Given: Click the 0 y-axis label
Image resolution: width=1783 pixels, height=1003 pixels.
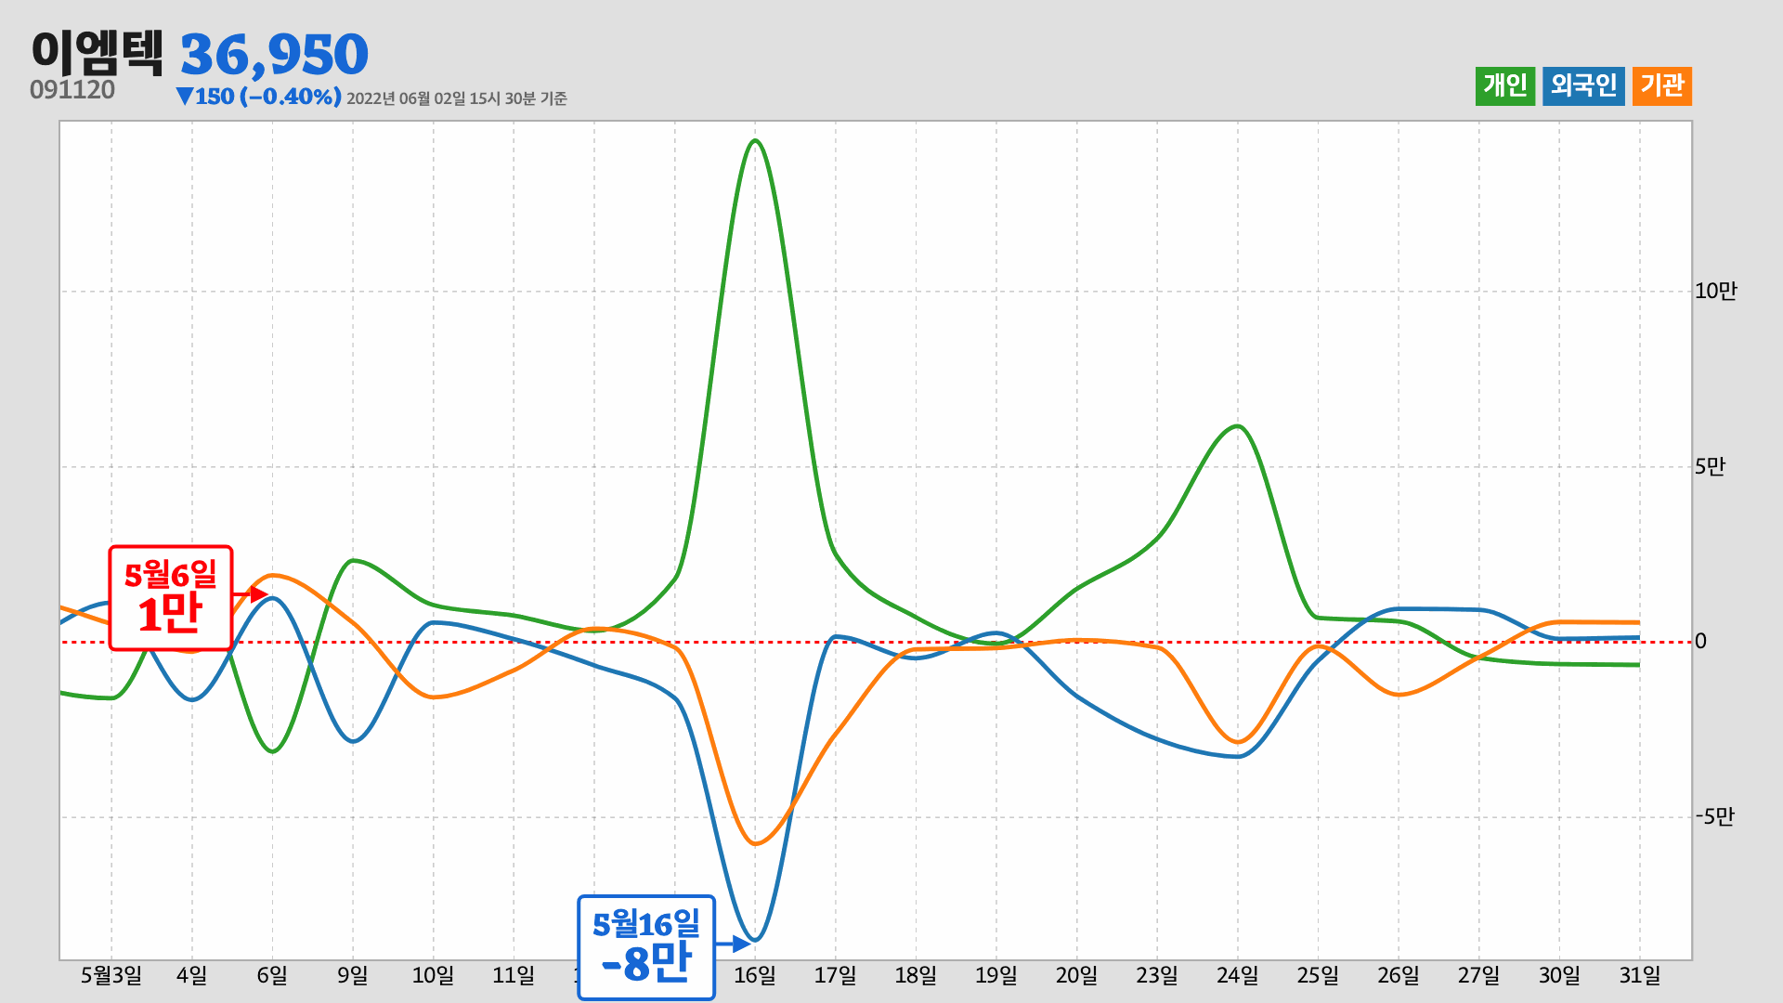Looking at the screenshot, I should (x=1700, y=642).
